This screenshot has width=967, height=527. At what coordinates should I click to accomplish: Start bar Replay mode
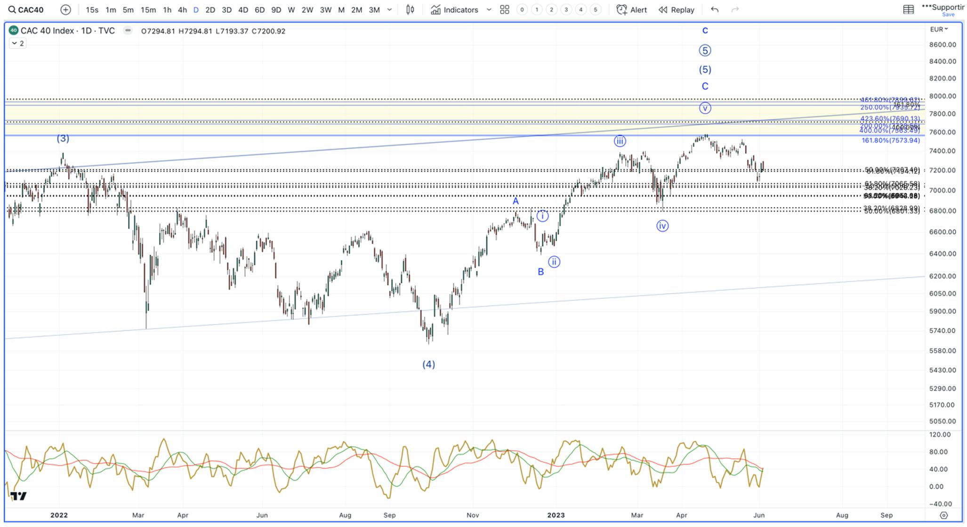point(677,9)
